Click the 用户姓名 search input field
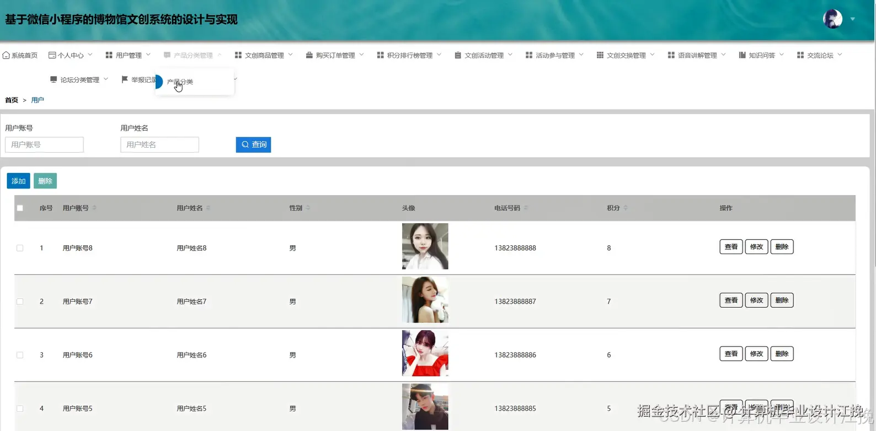Screen dimensions: 876x431 pos(159,144)
